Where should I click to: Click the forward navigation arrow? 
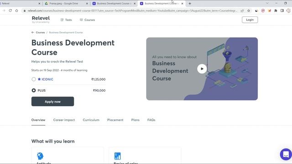(4, 10)
